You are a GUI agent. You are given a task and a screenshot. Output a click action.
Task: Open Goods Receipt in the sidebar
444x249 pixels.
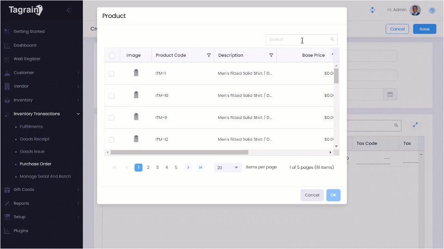pyautogui.click(x=34, y=139)
